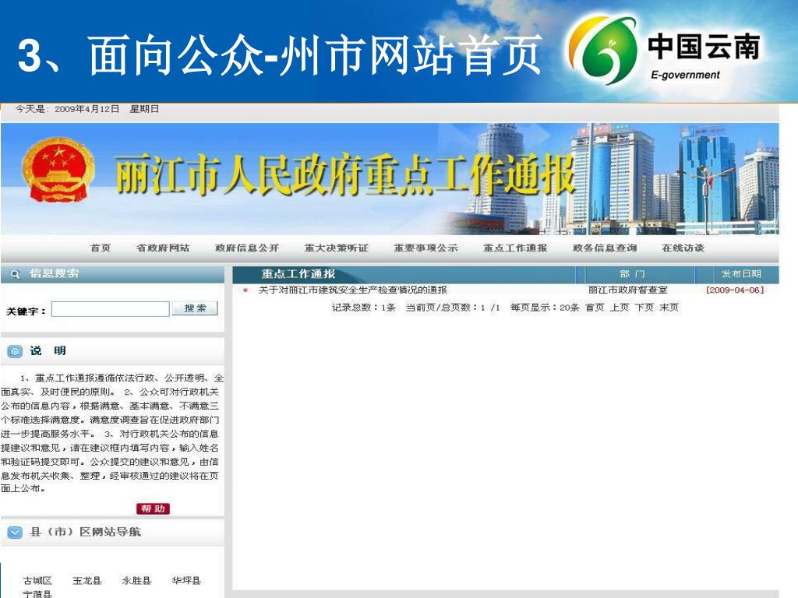Screen dimensions: 798x598
Task: Click the red asterisk bullet before the article
Action: [245, 290]
